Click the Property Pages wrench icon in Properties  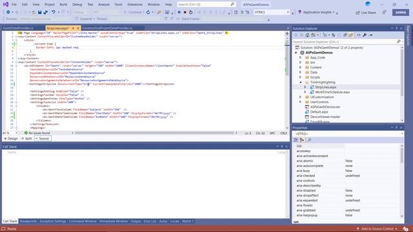click(x=310, y=140)
